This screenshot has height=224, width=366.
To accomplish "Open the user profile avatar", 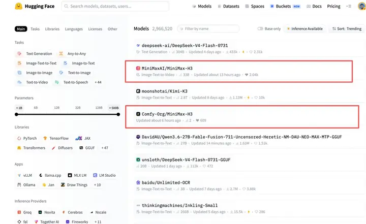I will [362, 6].
